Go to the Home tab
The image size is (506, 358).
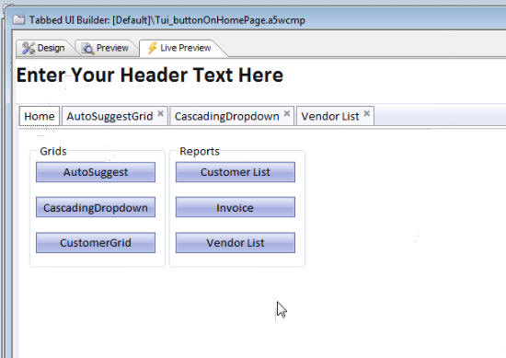point(40,116)
